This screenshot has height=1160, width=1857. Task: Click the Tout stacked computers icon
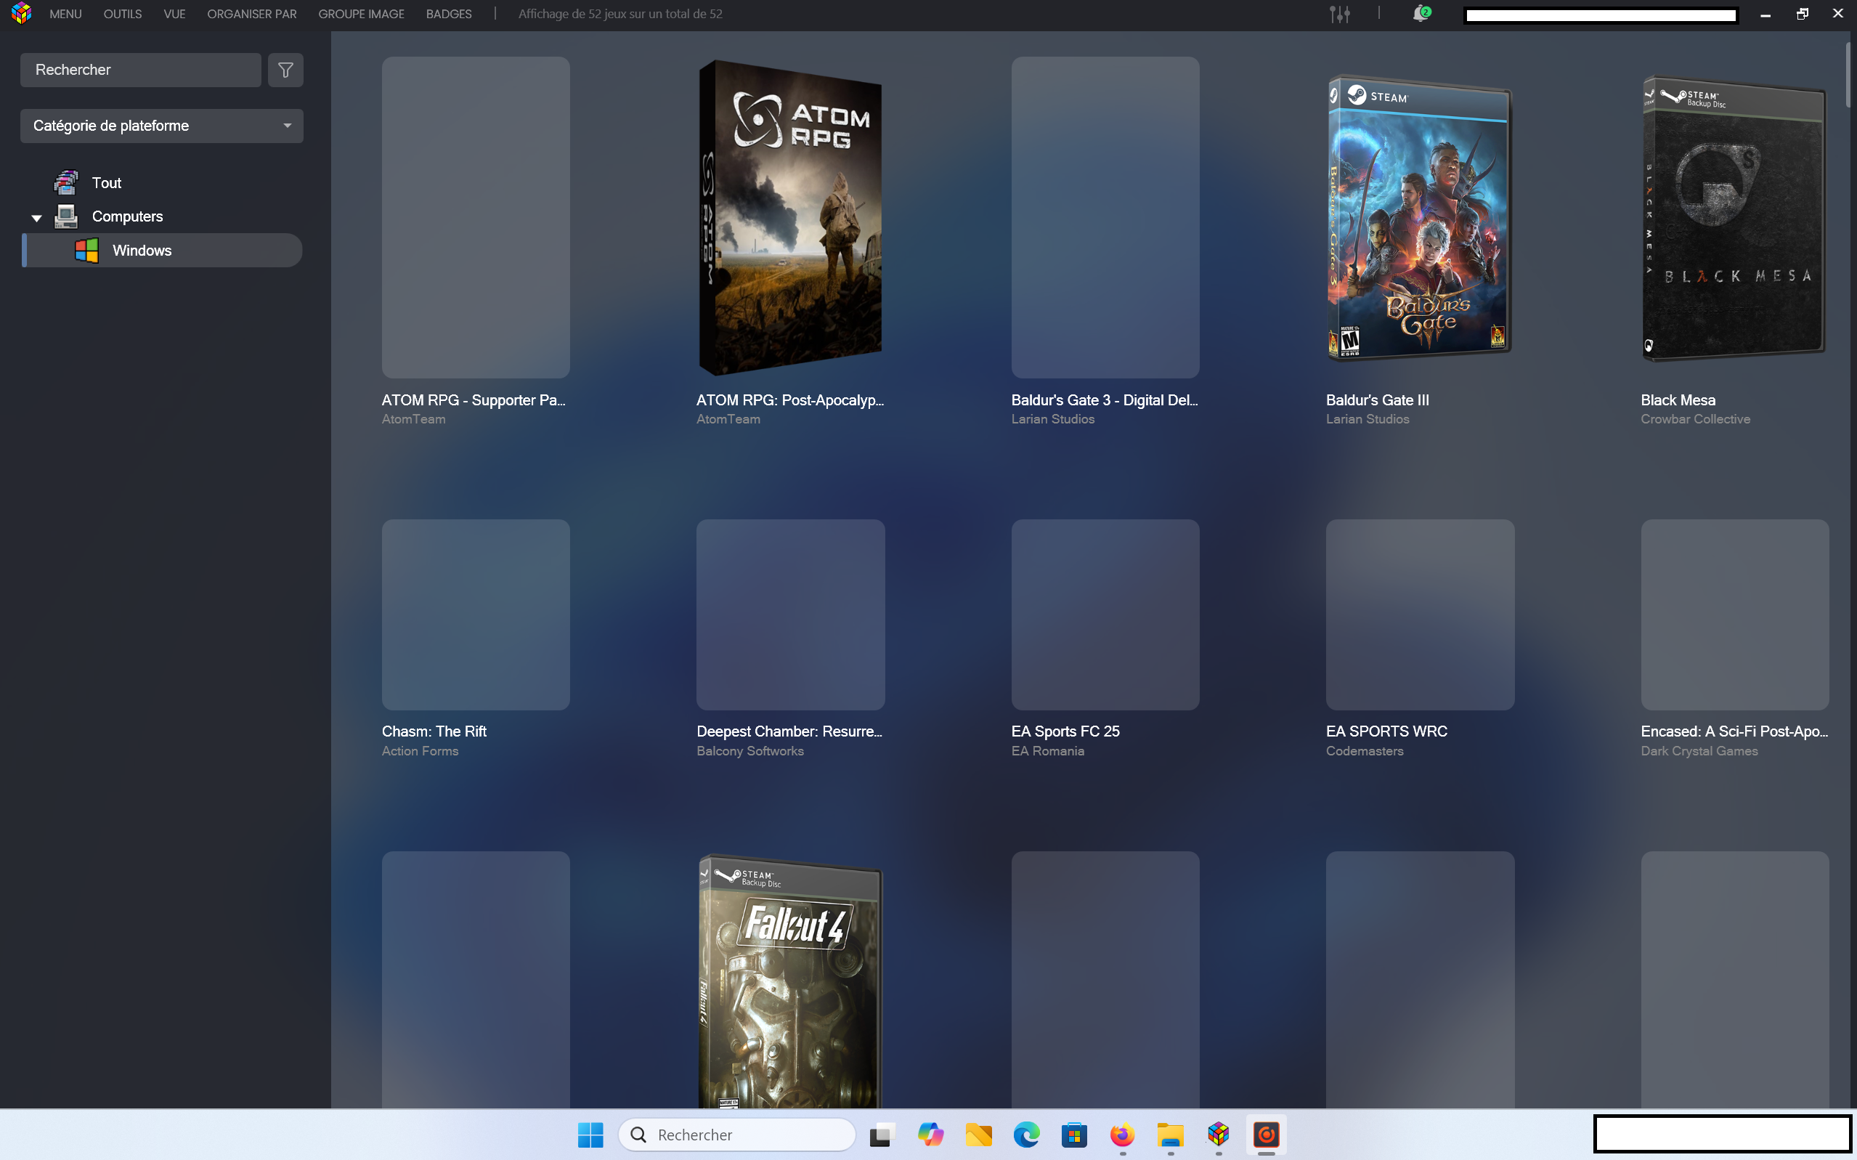point(66,182)
